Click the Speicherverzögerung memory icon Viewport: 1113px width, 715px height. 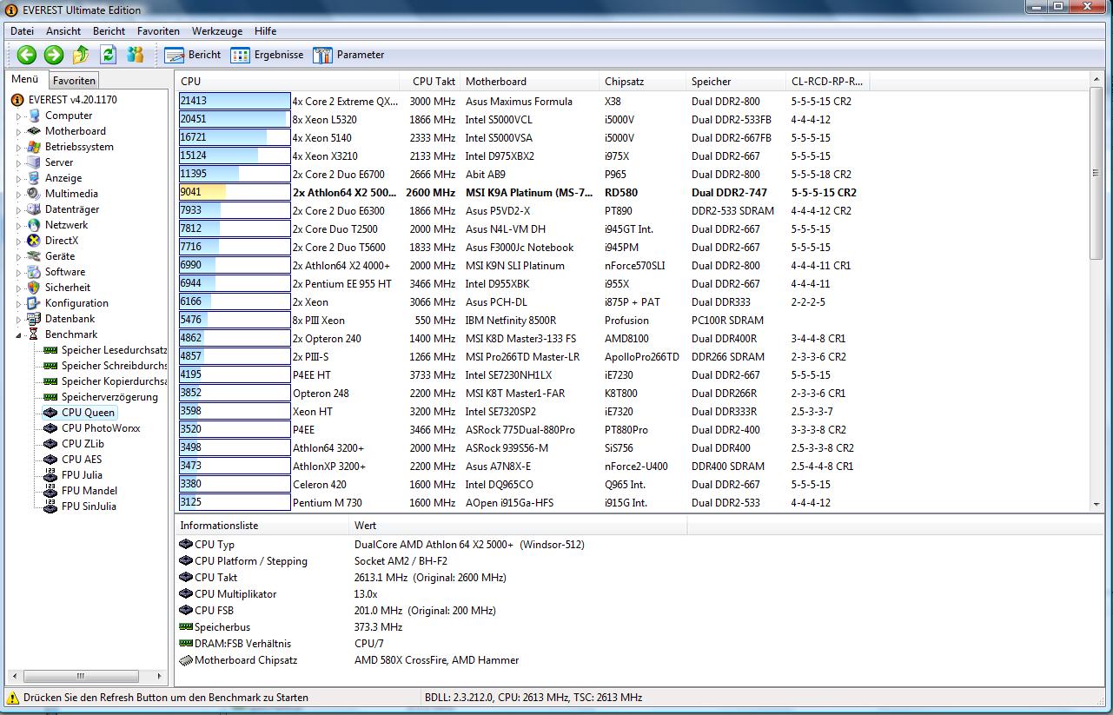pos(50,397)
